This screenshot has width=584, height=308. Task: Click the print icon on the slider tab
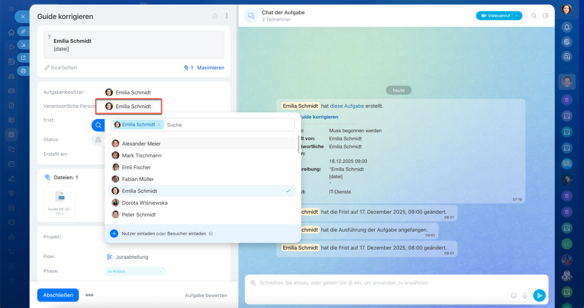point(23,71)
